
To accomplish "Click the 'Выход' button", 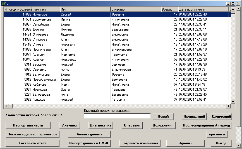I will click(x=221, y=143).
